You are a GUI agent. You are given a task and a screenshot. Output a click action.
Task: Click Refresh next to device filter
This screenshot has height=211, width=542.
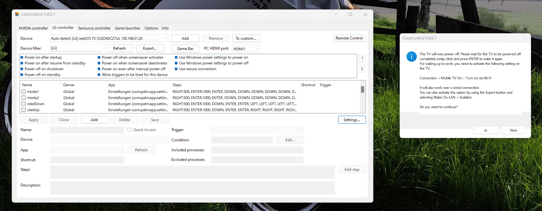(119, 48)
